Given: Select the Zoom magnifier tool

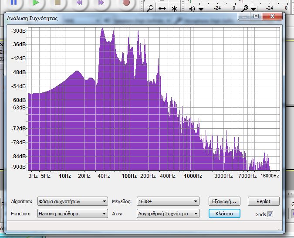Looking at the screenshot, I should tap(150, 8).
